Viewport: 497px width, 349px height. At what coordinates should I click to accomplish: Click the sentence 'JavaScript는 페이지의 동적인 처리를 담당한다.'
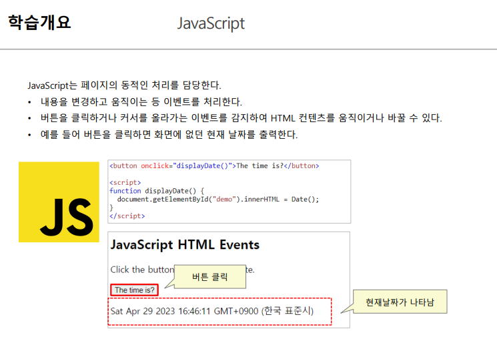(124, 85)
